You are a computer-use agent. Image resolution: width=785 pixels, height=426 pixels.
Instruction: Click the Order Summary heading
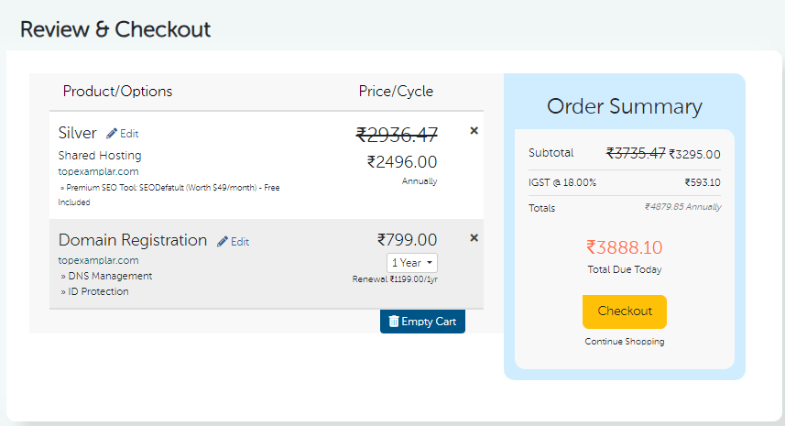coord(624,106)
